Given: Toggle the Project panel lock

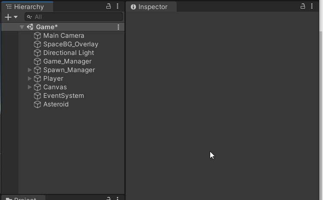Looking at the screenshot, I should (x=109, y=198).
